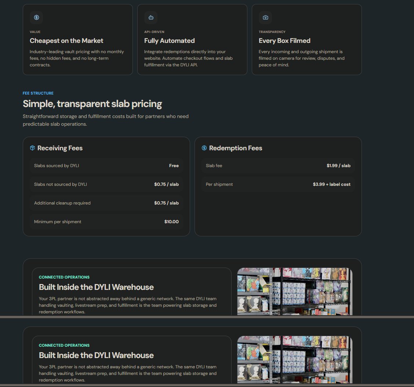Click the "VALUE" label
This screenshot has width=414, height=387.
pyautogui.click(x=35, y=32)
